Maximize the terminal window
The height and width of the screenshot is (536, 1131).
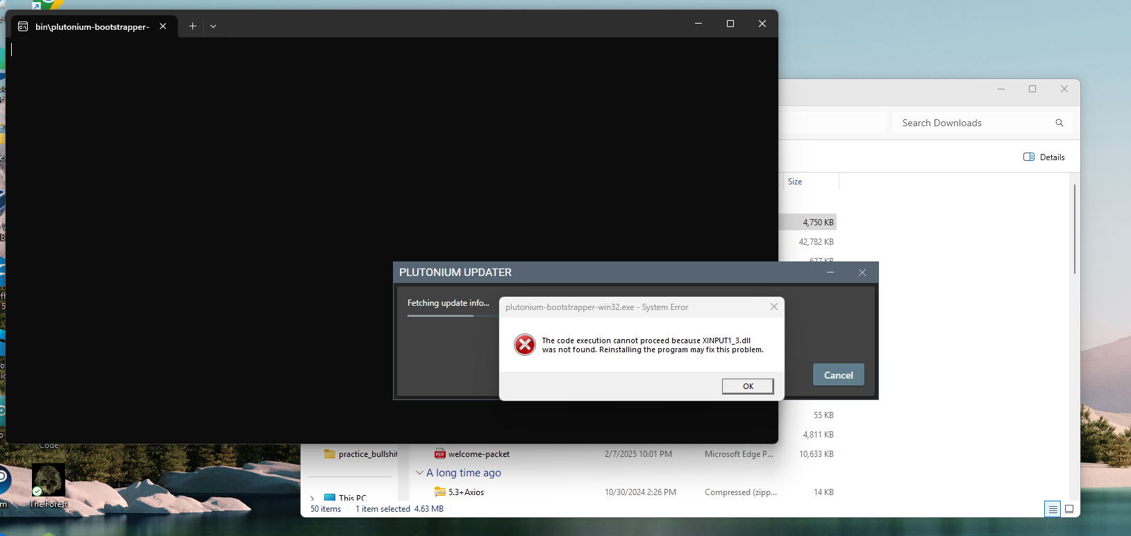click(x=730, y=24)
